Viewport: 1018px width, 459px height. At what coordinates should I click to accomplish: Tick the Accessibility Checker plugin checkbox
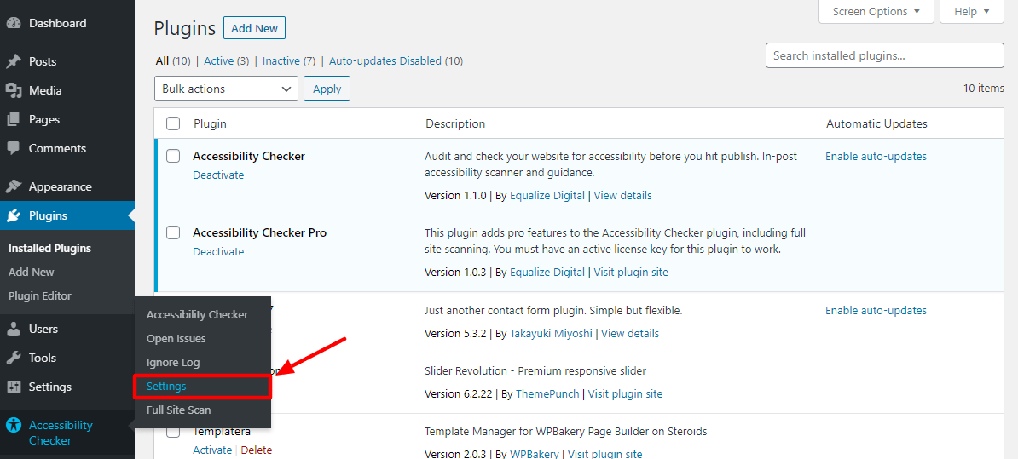point(173,156)
